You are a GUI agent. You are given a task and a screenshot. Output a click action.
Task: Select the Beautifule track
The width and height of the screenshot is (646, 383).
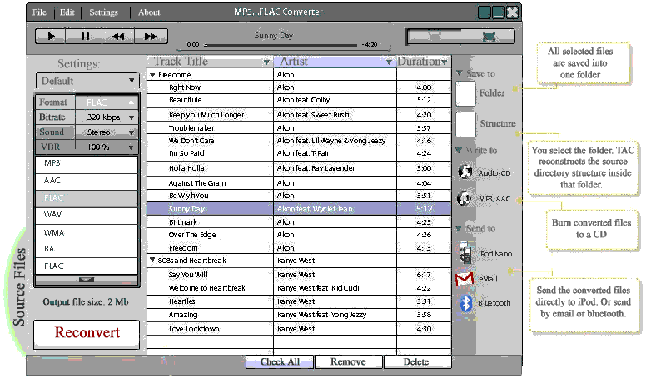pos(186,100)
